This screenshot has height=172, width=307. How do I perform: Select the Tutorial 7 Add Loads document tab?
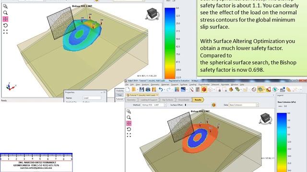pos(141,95)
